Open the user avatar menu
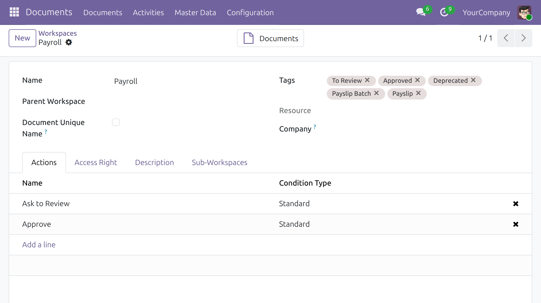The height and width of the screenshot is (303, 541). [x=524, y=12]
